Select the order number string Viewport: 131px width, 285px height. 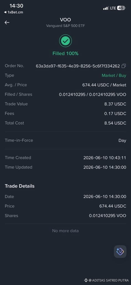(x=78, y=66)
